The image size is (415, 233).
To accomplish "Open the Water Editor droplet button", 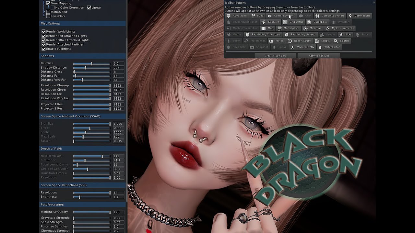I will [329, 47].
